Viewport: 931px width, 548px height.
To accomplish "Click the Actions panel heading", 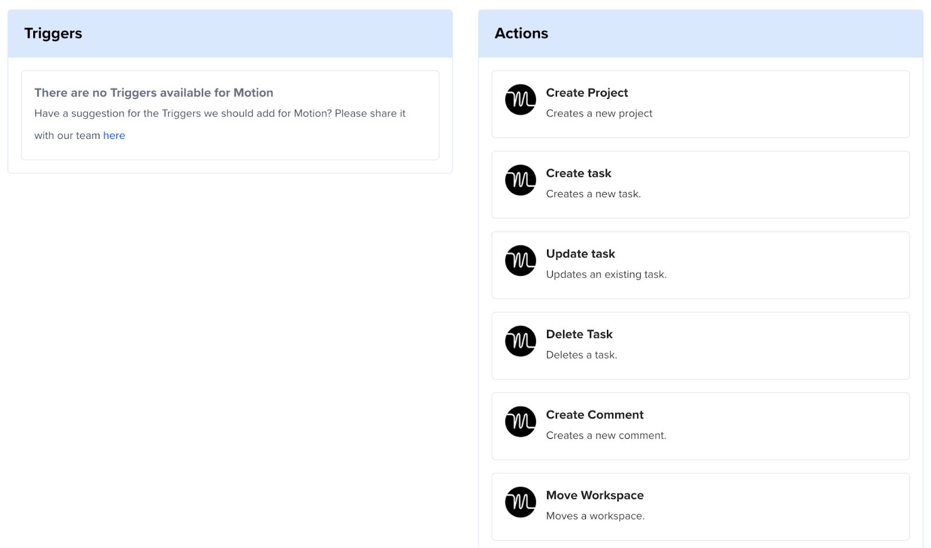I will pos(521,34).
